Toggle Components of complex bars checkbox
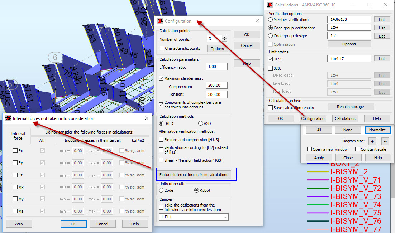The height and width of the screenshot is (233, 395). [161, 105]
